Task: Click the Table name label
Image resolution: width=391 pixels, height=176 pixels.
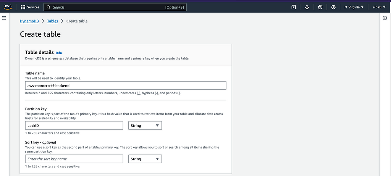Action: (35, 73)
